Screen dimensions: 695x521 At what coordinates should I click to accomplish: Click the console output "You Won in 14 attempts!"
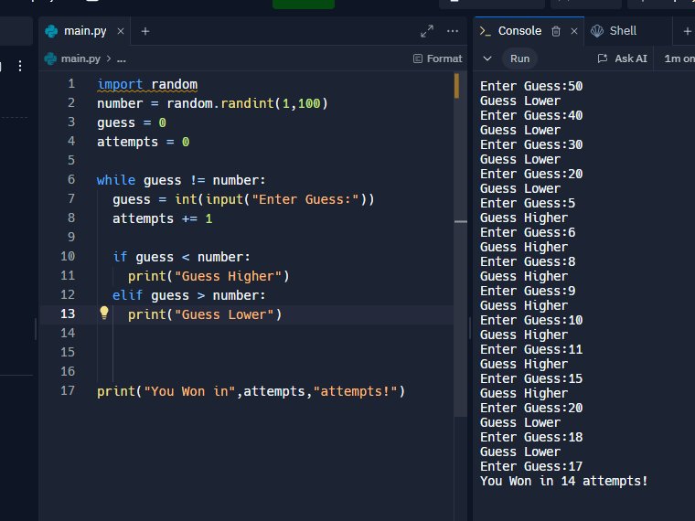pos(564,481)
